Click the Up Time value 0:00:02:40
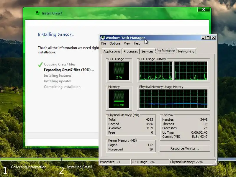This screenshot has height=177, width=236. click(199, 132)
